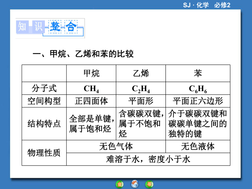Select the cell 平面正六边形
The height and width of the screenshot is (189, 252).
click(x=198, y=101)
